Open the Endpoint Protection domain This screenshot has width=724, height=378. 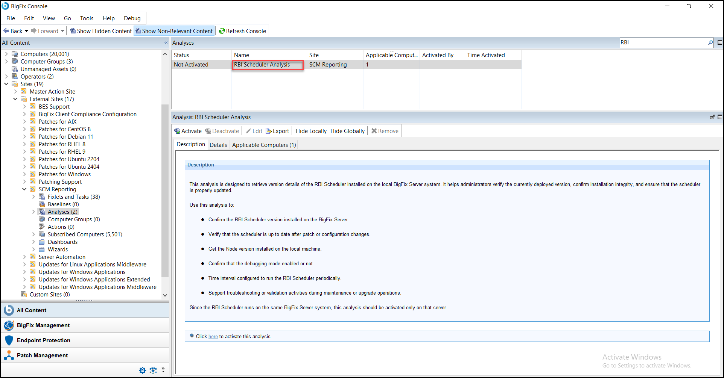tap(85, 340)
